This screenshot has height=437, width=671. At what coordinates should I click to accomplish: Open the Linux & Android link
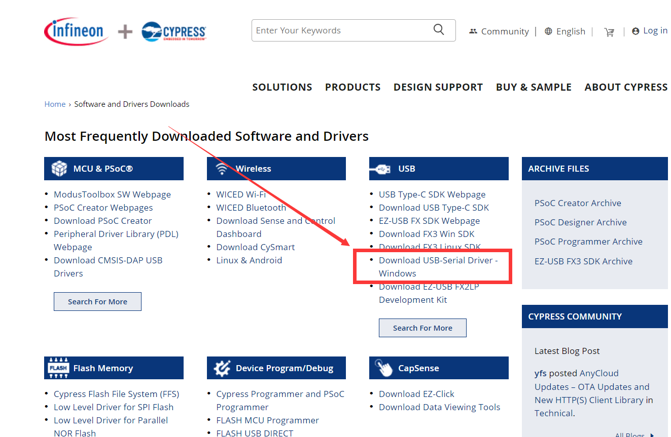coord(249,260)
